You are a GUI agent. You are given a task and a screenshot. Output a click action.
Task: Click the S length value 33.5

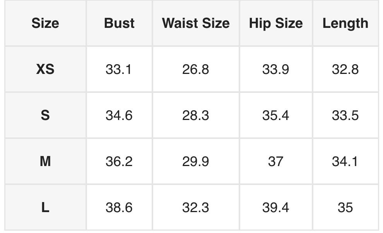345,115
